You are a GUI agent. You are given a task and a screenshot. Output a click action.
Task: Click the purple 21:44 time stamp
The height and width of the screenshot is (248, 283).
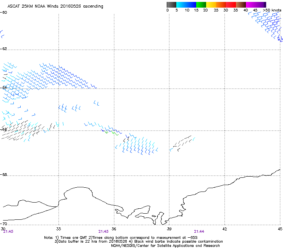pos(199,232)
